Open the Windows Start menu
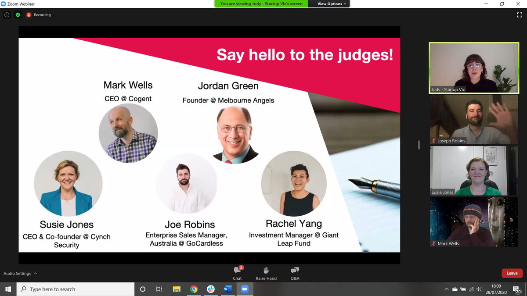 click(x=8, y=289)
